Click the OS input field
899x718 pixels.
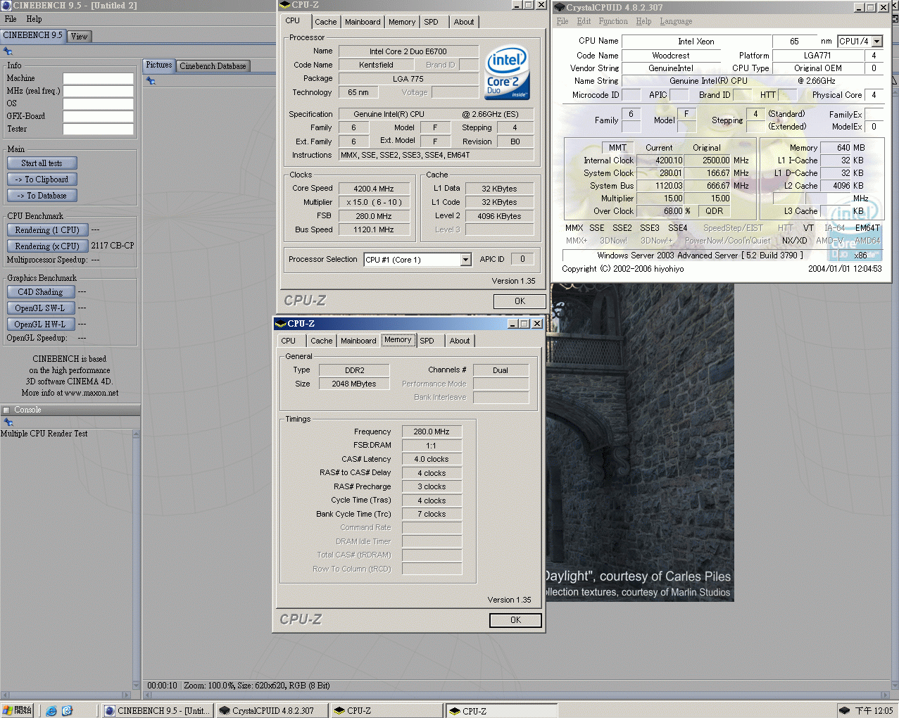coord(98,103)
